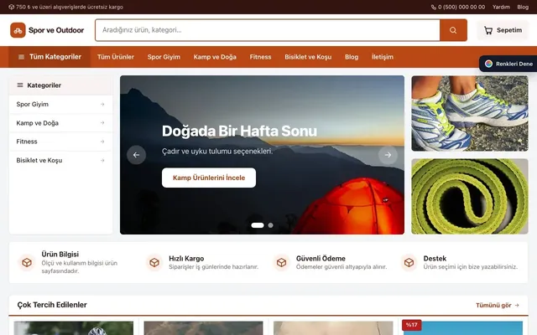Expand the Fitness sidebar arrow
537x335 pixels.
coord(102,142)
